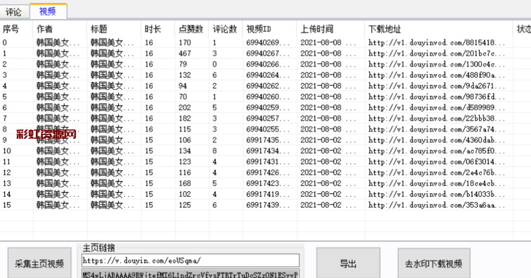
Task: Select row 10 with 134 likes
Action: coord(185,151)
